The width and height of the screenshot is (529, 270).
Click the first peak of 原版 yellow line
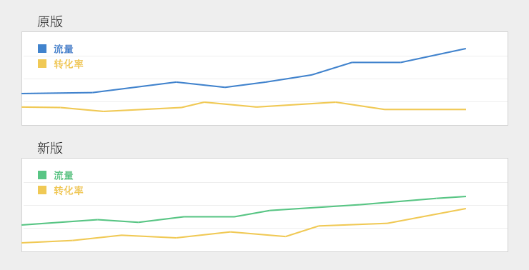pos(204,102)
